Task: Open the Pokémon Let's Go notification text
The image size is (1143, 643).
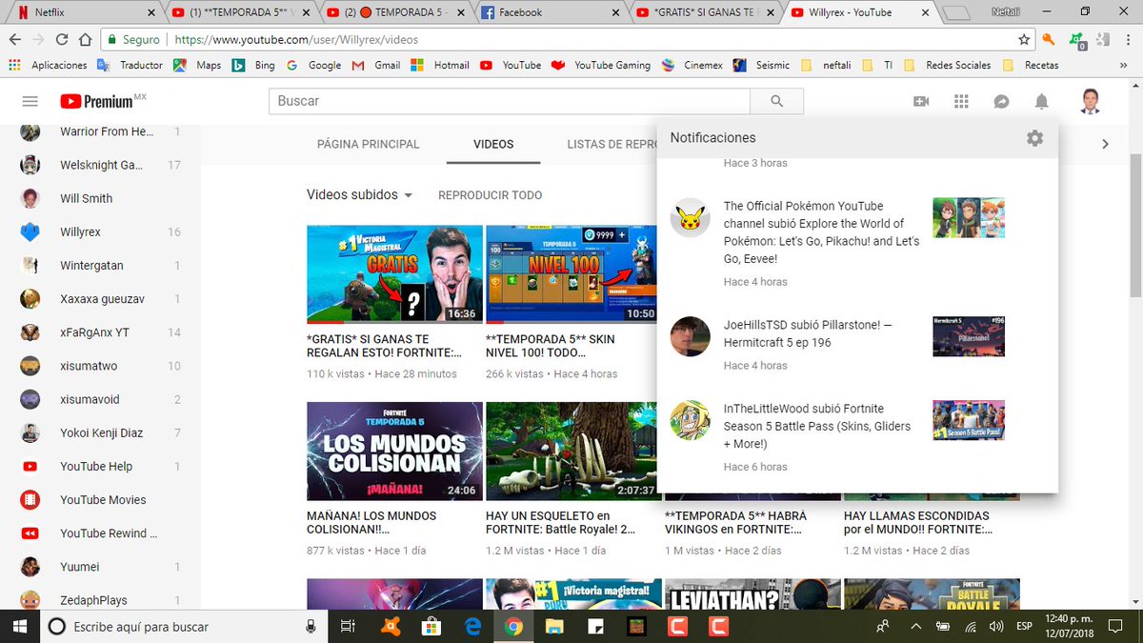Action: 821,232
